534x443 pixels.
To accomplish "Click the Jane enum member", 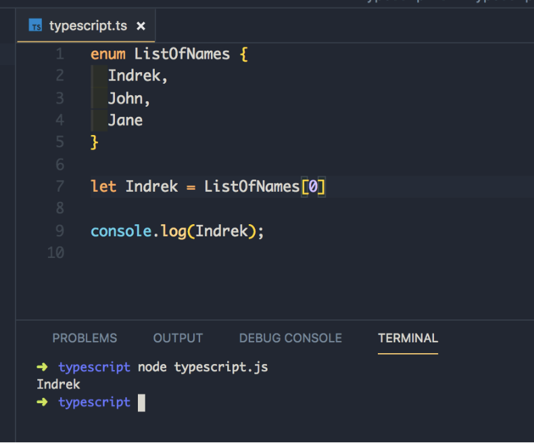I will 125,120.
